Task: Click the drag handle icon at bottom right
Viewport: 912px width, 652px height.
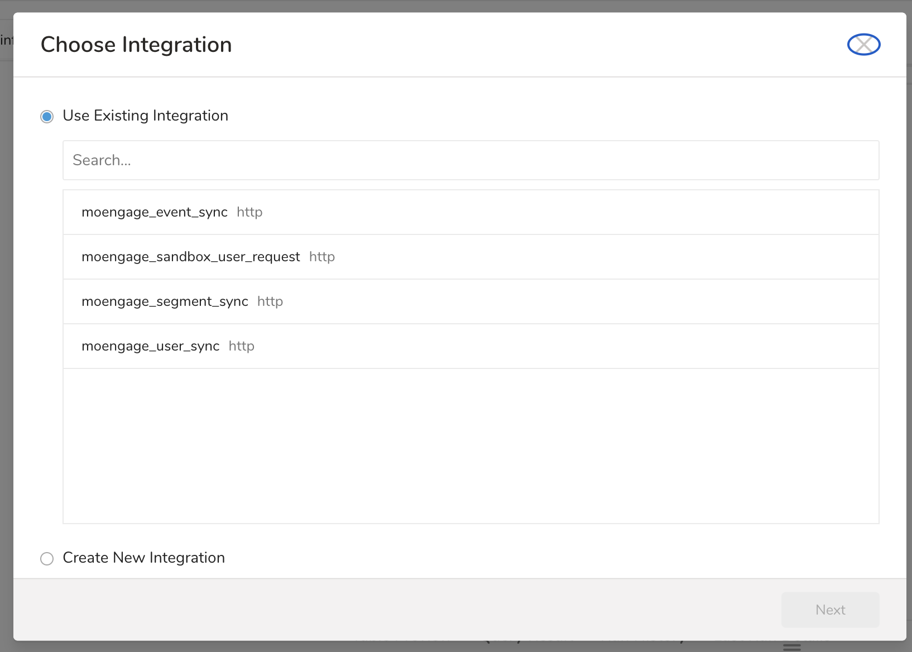Action: (x=791, y=646)
